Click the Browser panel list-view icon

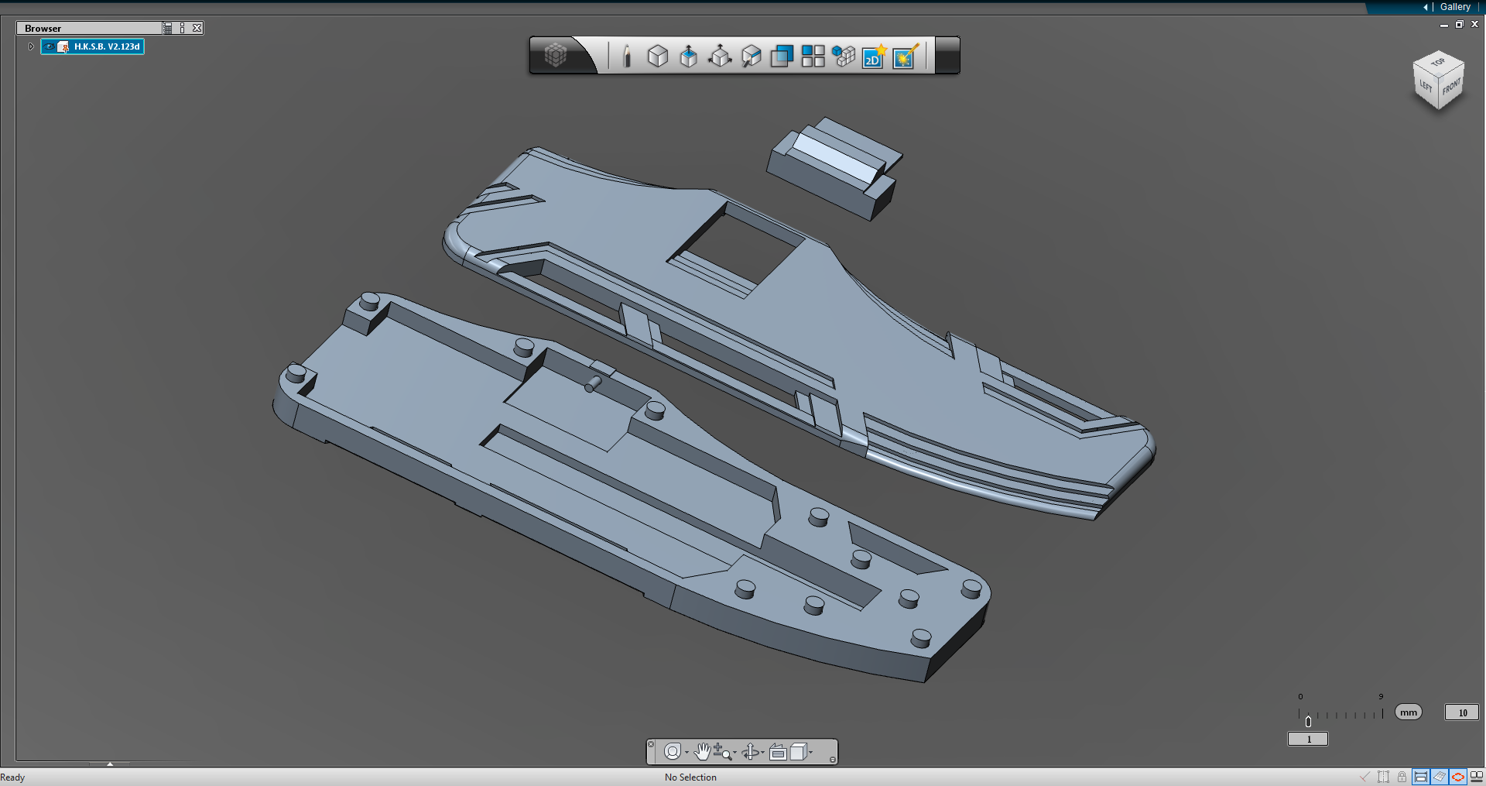click(168, 28)
